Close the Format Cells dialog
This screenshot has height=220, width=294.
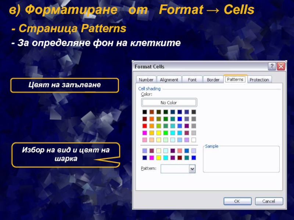click(x=281, y=66)
